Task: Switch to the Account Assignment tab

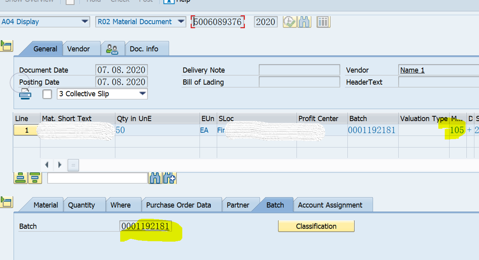Action: click(x=330, y=205)
